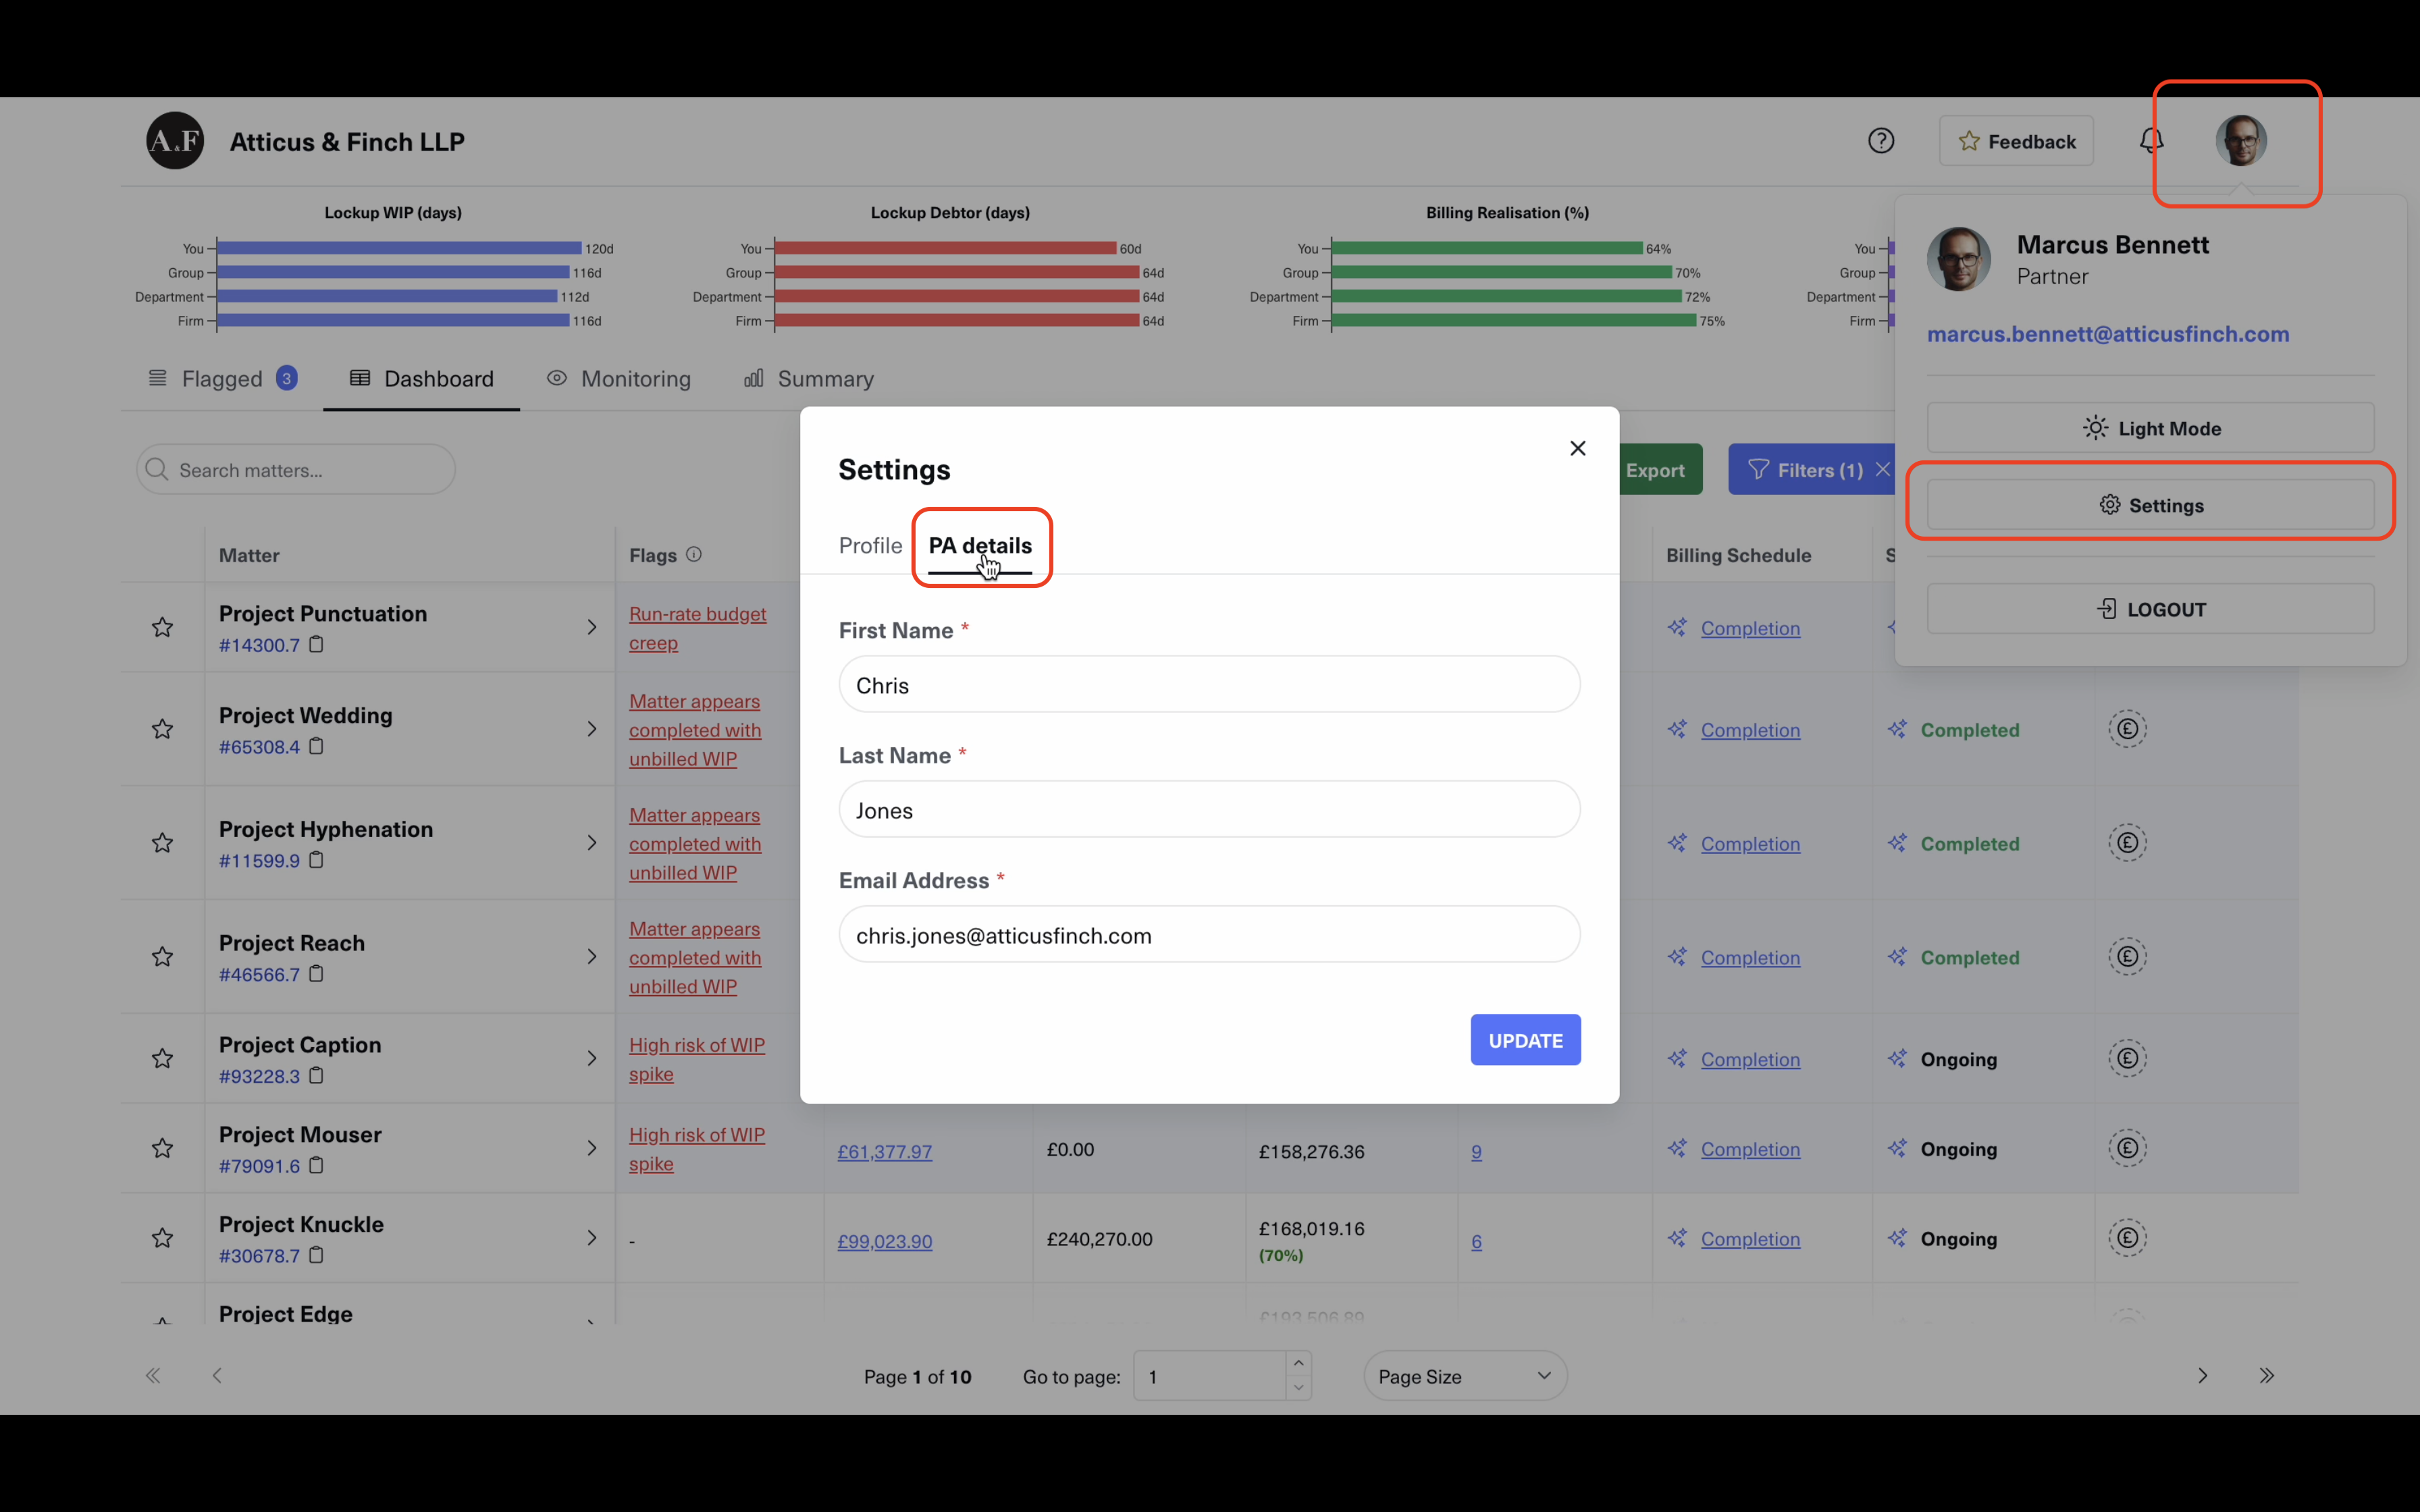Open the notifications bell
This screenshot has width=2420, height=1512.
coord(2151,141)
